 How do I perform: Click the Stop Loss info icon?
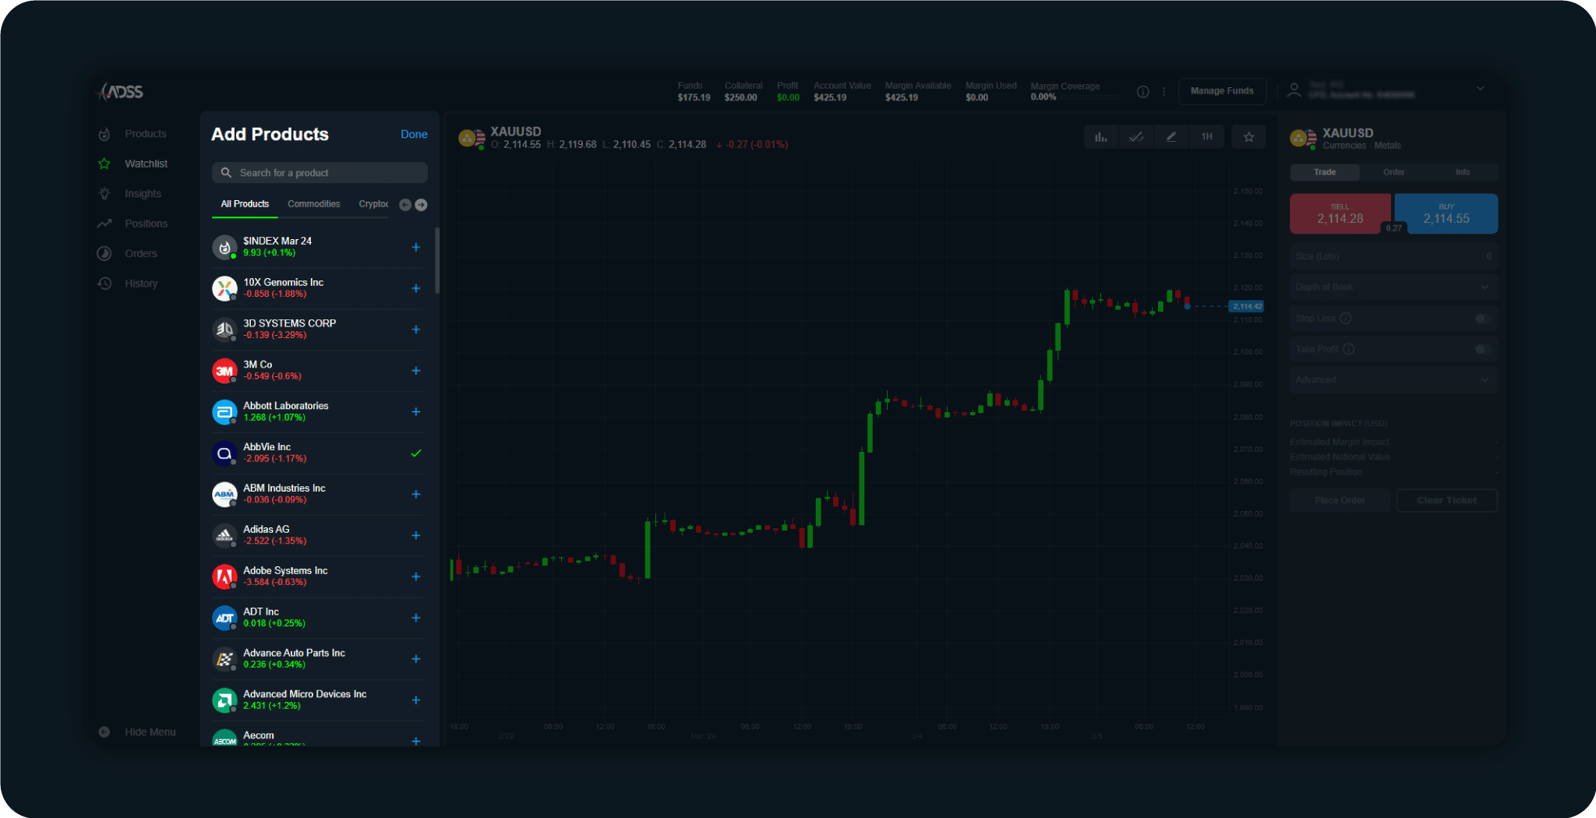[x=1345, y=318]
